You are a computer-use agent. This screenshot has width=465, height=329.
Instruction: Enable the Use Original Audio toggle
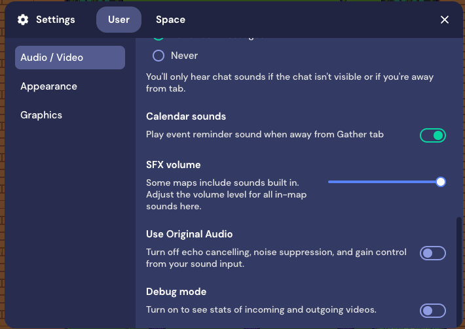[433, 253]
